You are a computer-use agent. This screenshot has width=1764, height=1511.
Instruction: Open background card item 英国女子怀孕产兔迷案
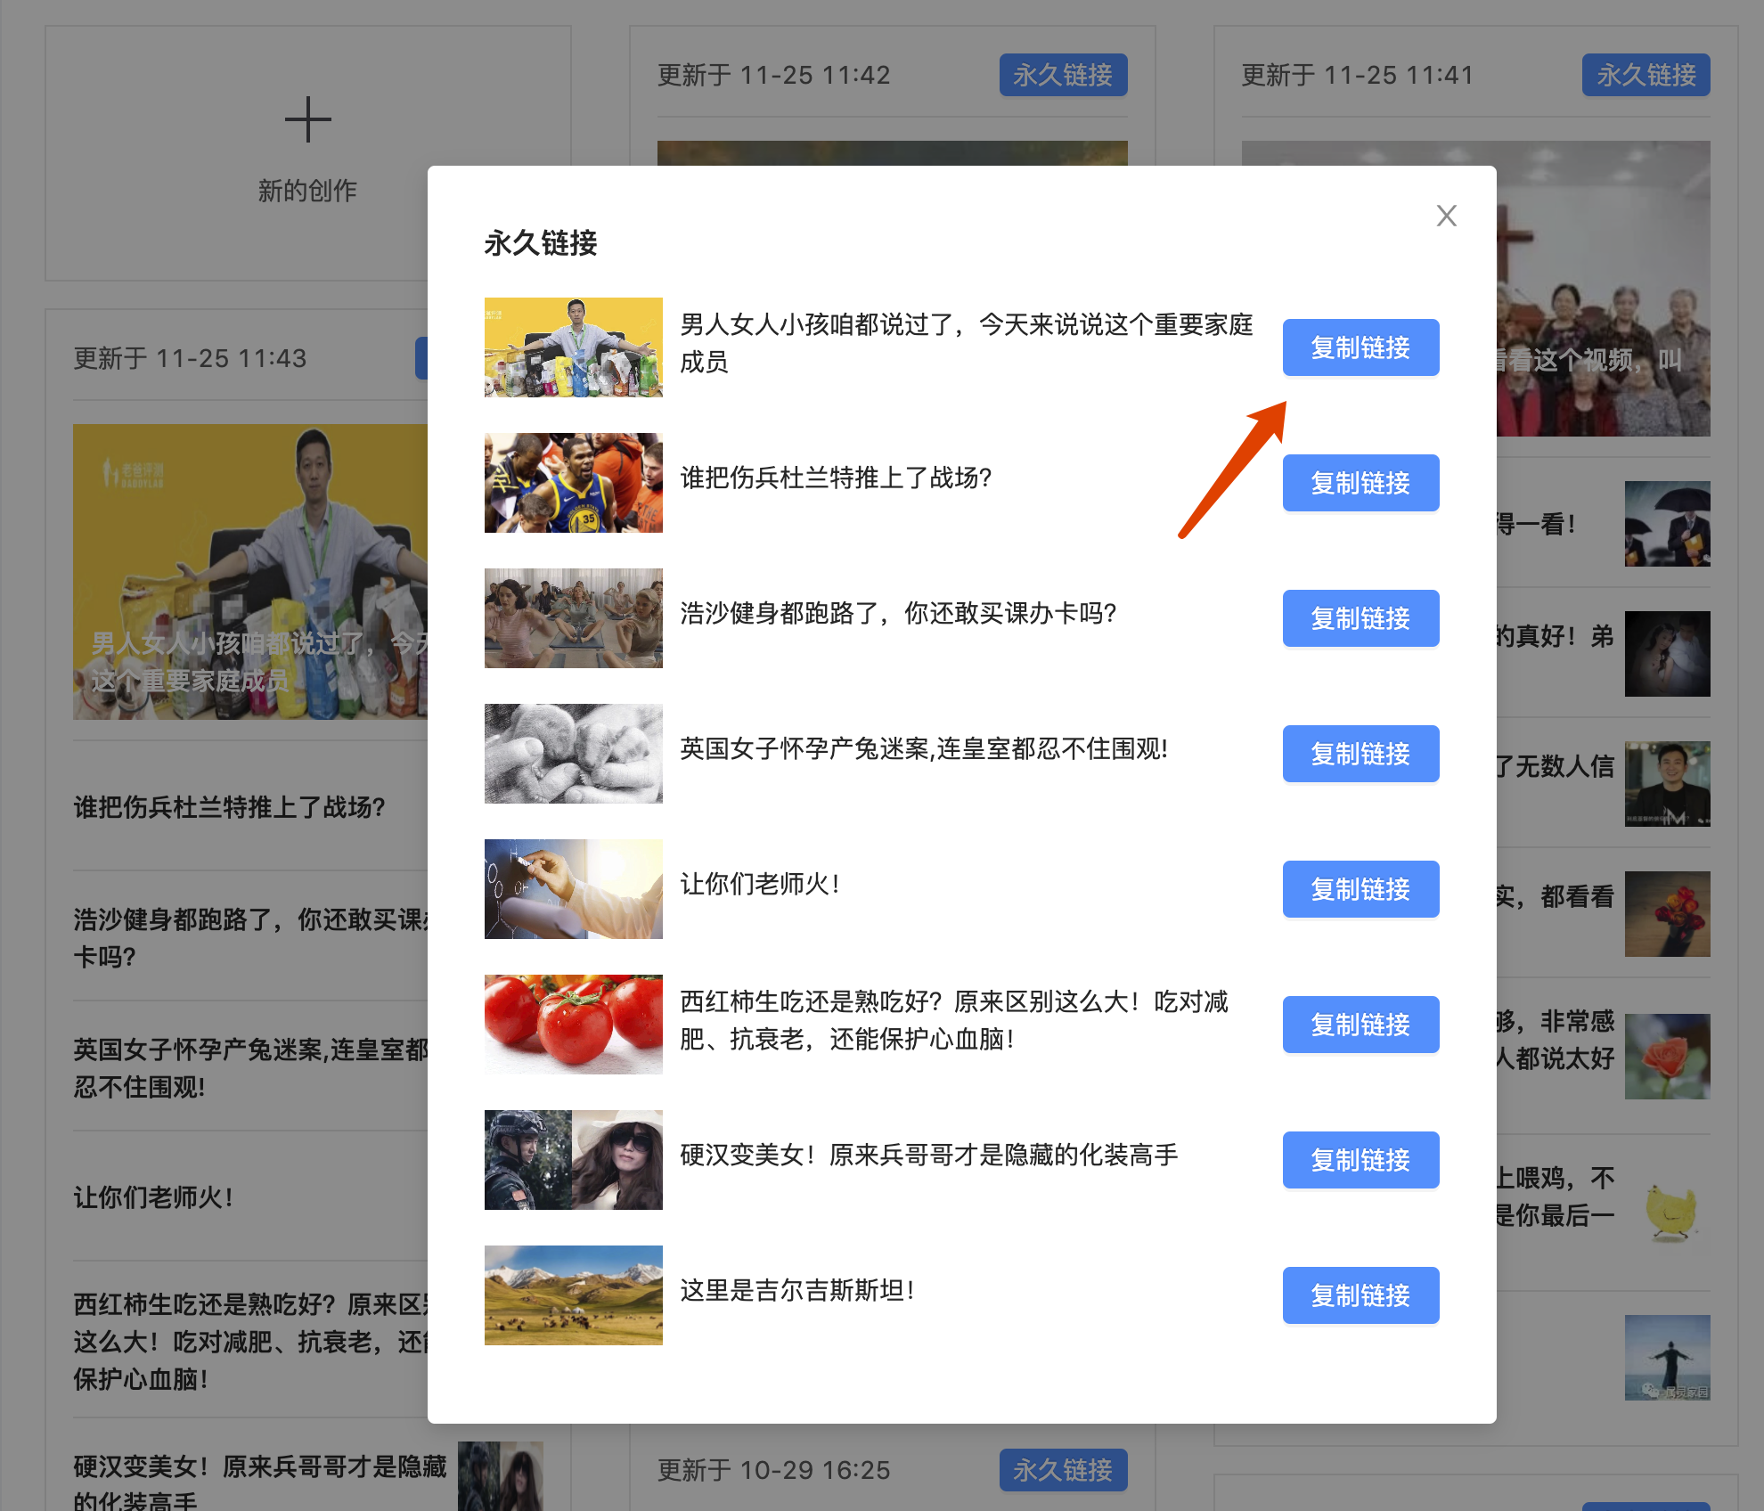[x=250, y=1068]
